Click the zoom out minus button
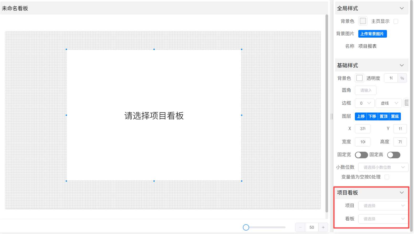This screenshot has height=234, width=414. 300,227
